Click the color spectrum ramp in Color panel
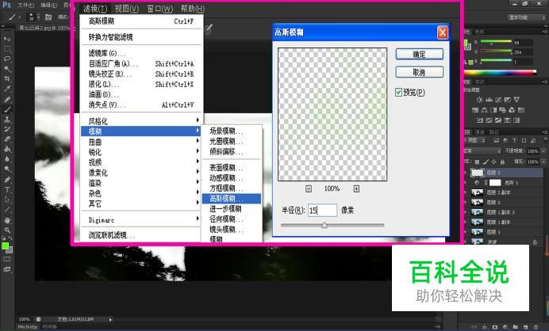This screenshot has width=549, height=331. click(x=500, y=73)
